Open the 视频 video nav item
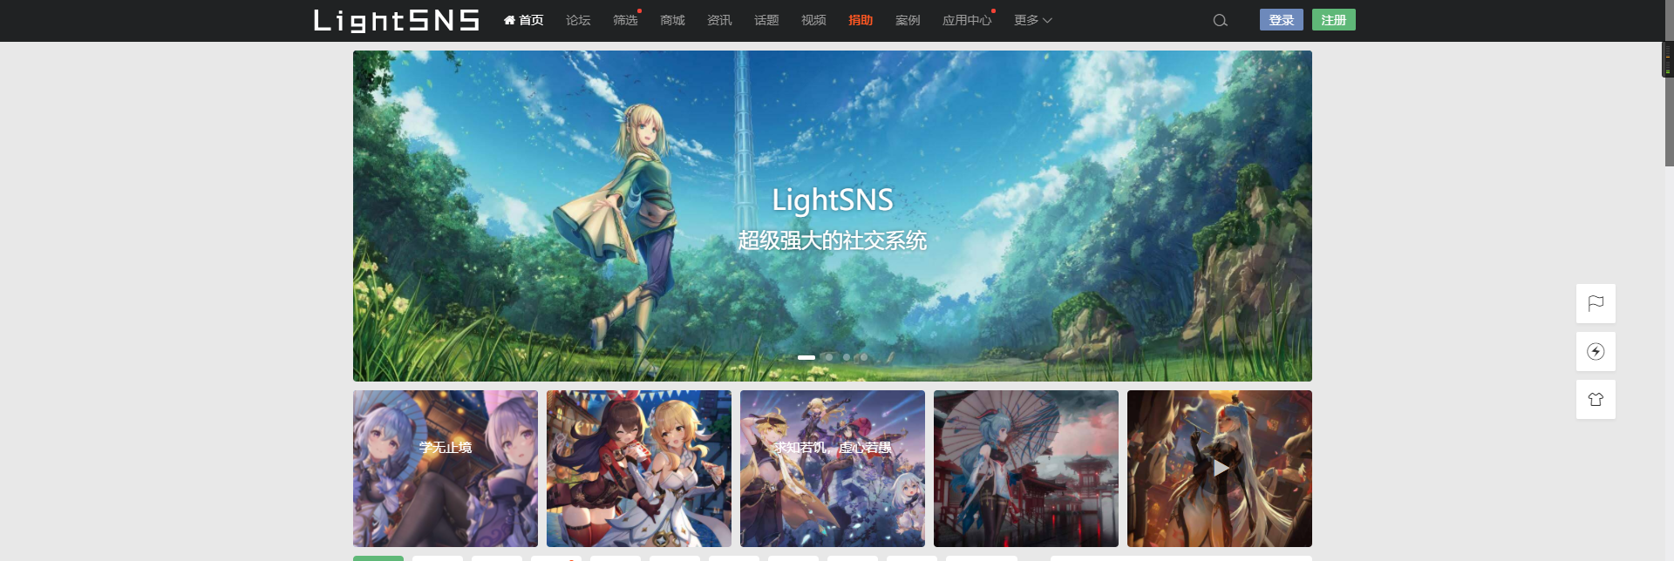Image resolution: width=1674 pixels, height=561 pixels. coord(813,20)
